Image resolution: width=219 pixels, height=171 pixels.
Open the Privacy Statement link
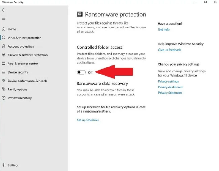coord(170,93)
